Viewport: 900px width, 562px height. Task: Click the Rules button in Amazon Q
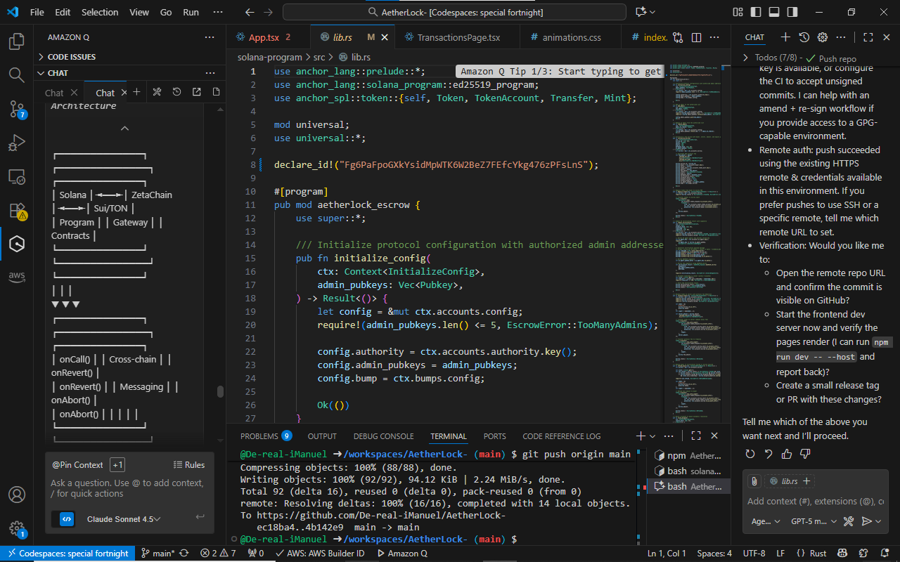click(189, 465)
